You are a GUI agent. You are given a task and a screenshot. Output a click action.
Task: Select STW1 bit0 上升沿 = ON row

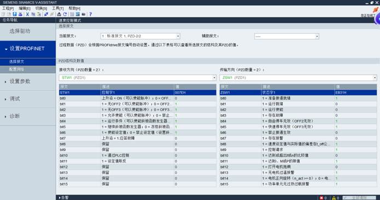(137, 98)
